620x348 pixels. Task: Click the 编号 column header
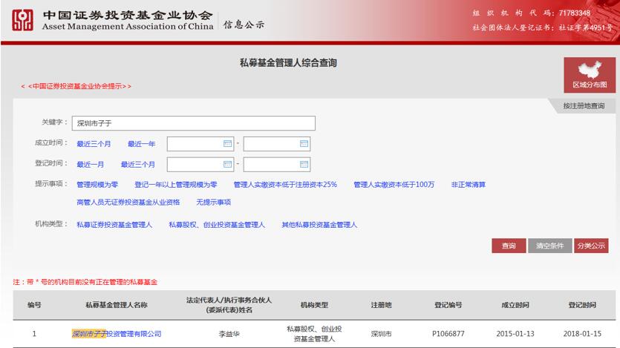click(34, 305)
